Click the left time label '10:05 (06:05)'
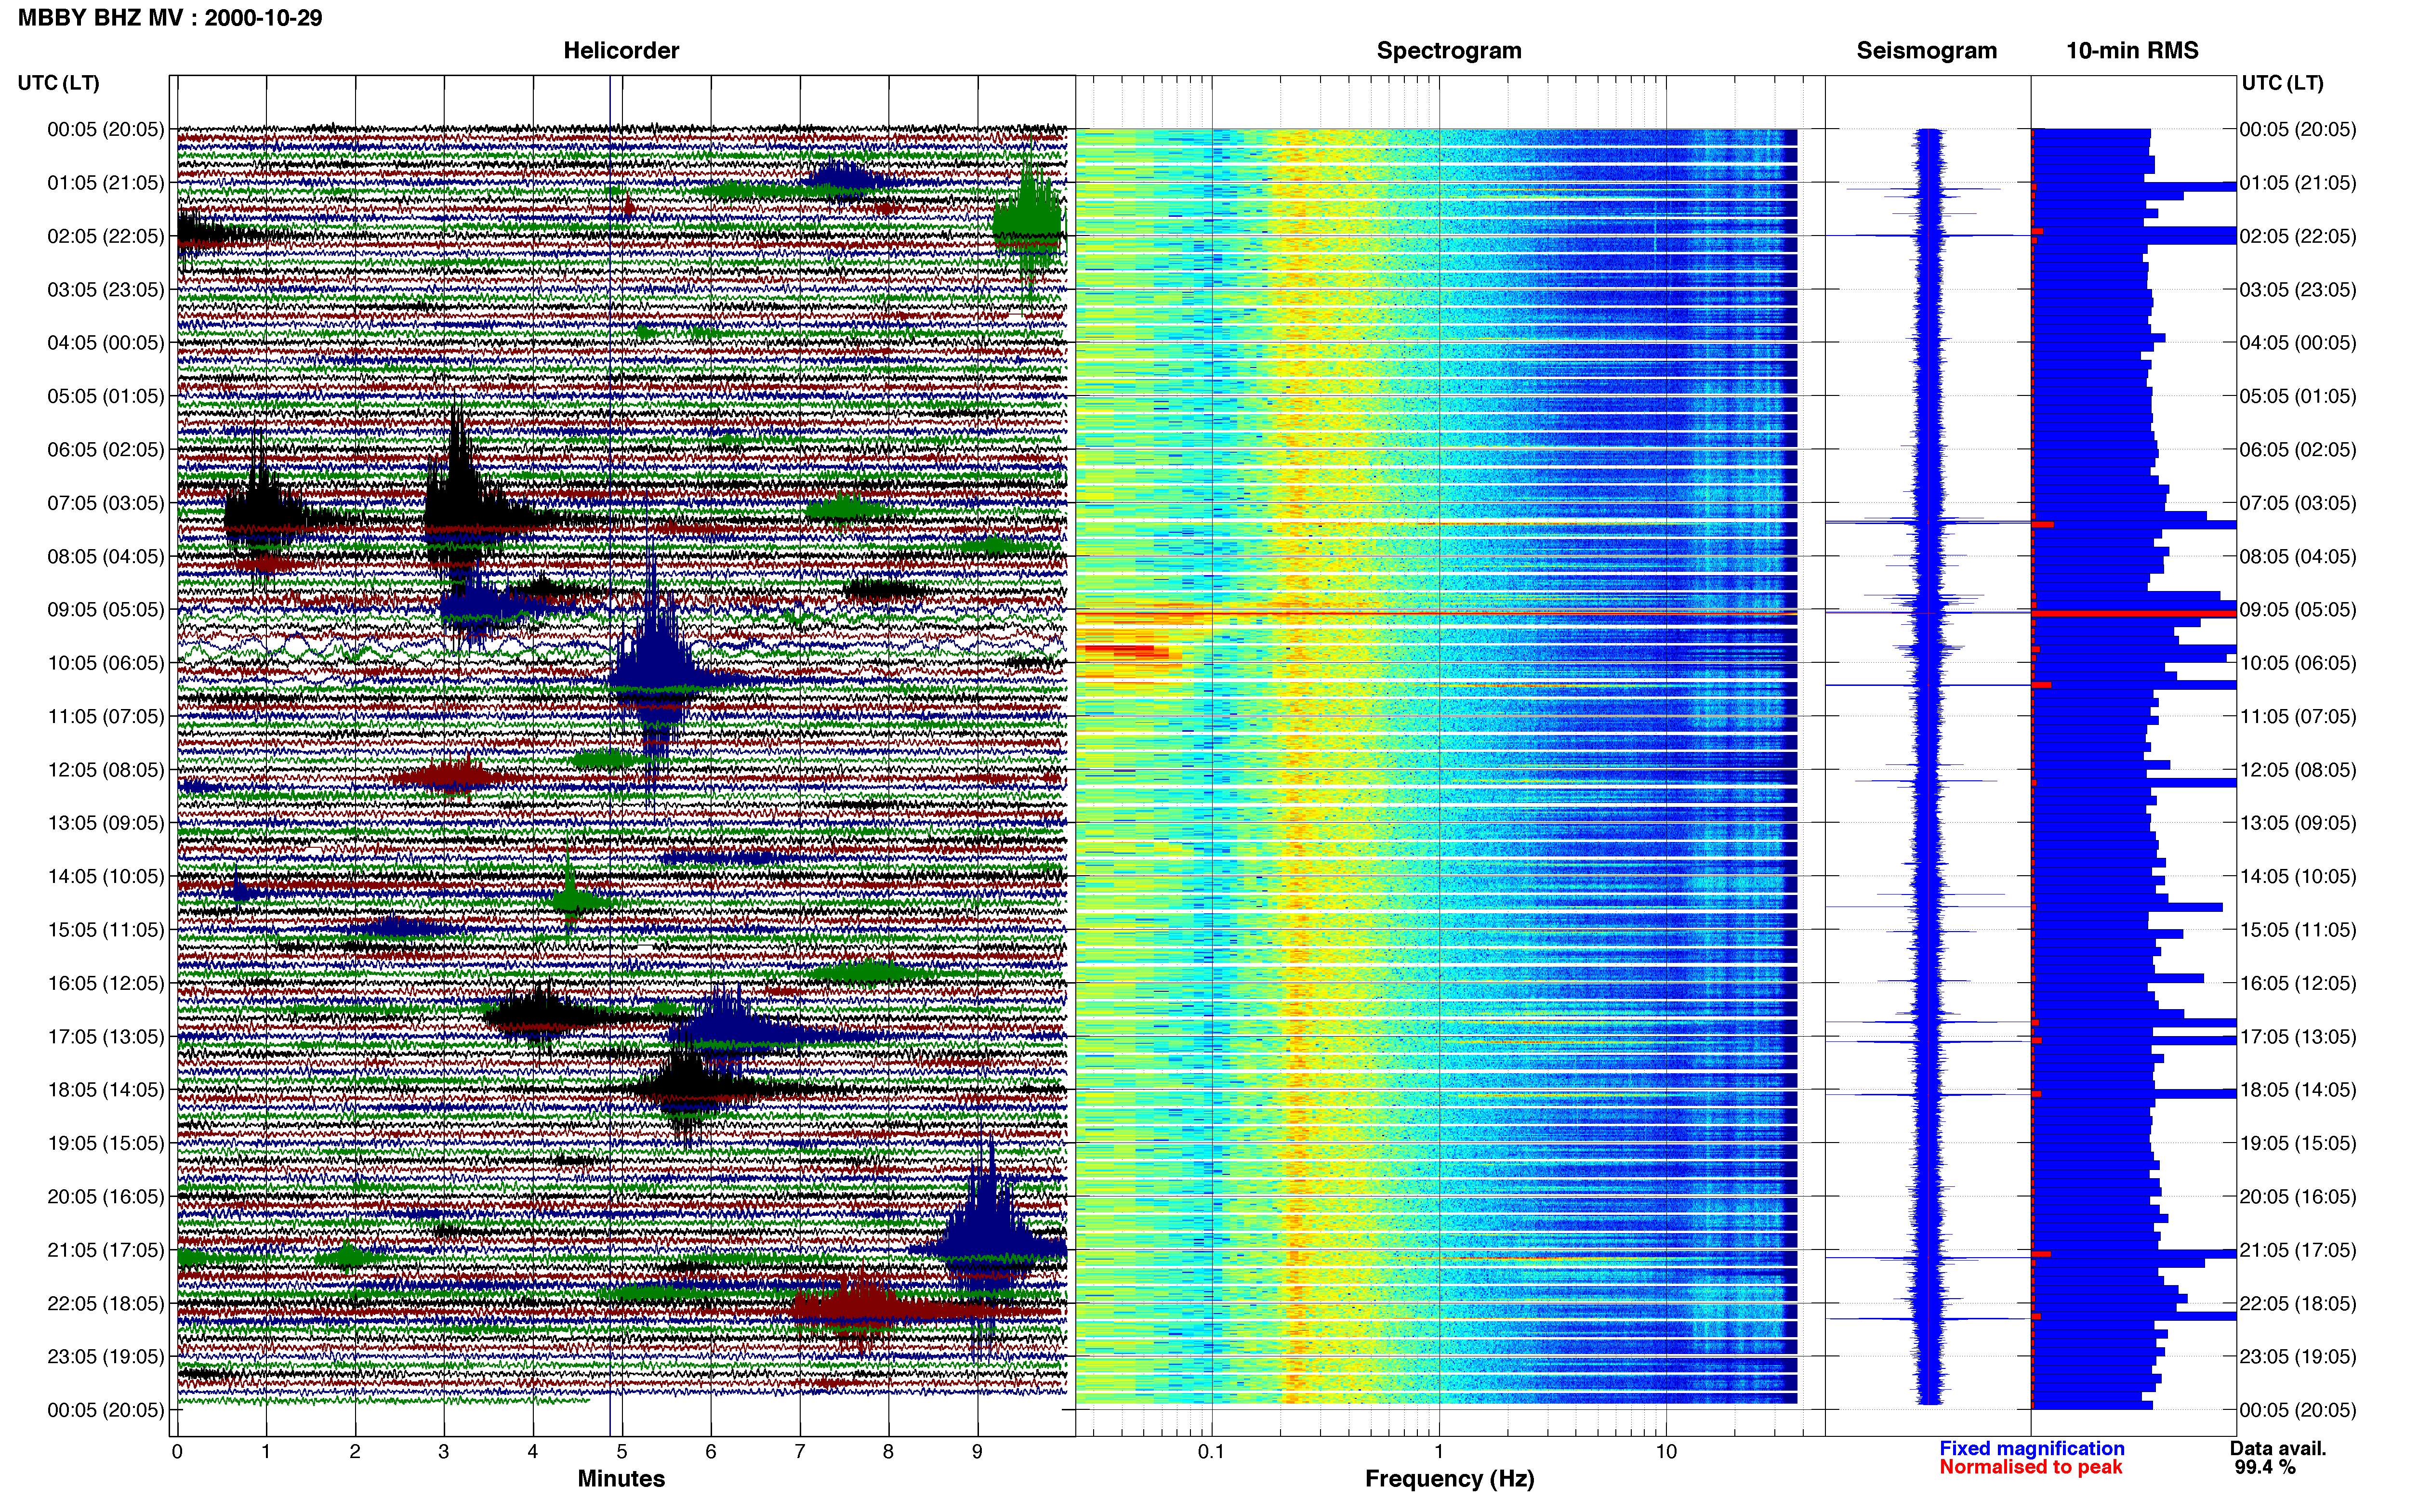The width and height of the screenshot is (2418, 1512). pyautogui.click(x=105, y=663)
